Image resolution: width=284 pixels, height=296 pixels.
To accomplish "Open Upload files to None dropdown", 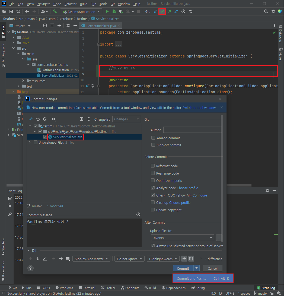I will [x=182, y=238].
